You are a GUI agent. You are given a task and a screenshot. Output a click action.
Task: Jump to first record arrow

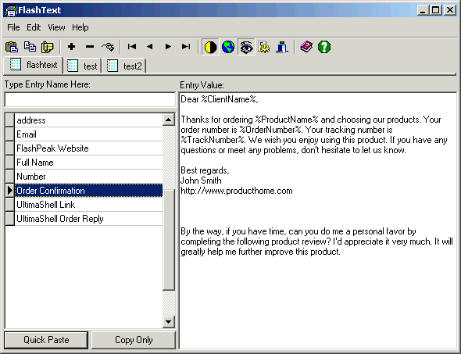(132, 46)
